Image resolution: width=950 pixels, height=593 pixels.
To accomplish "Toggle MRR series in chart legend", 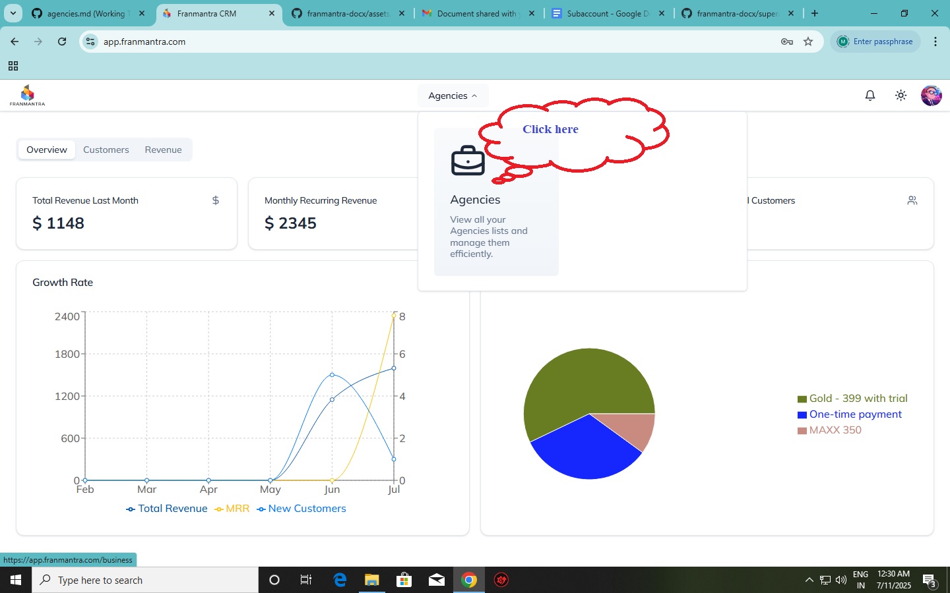I will coord(232,509).
